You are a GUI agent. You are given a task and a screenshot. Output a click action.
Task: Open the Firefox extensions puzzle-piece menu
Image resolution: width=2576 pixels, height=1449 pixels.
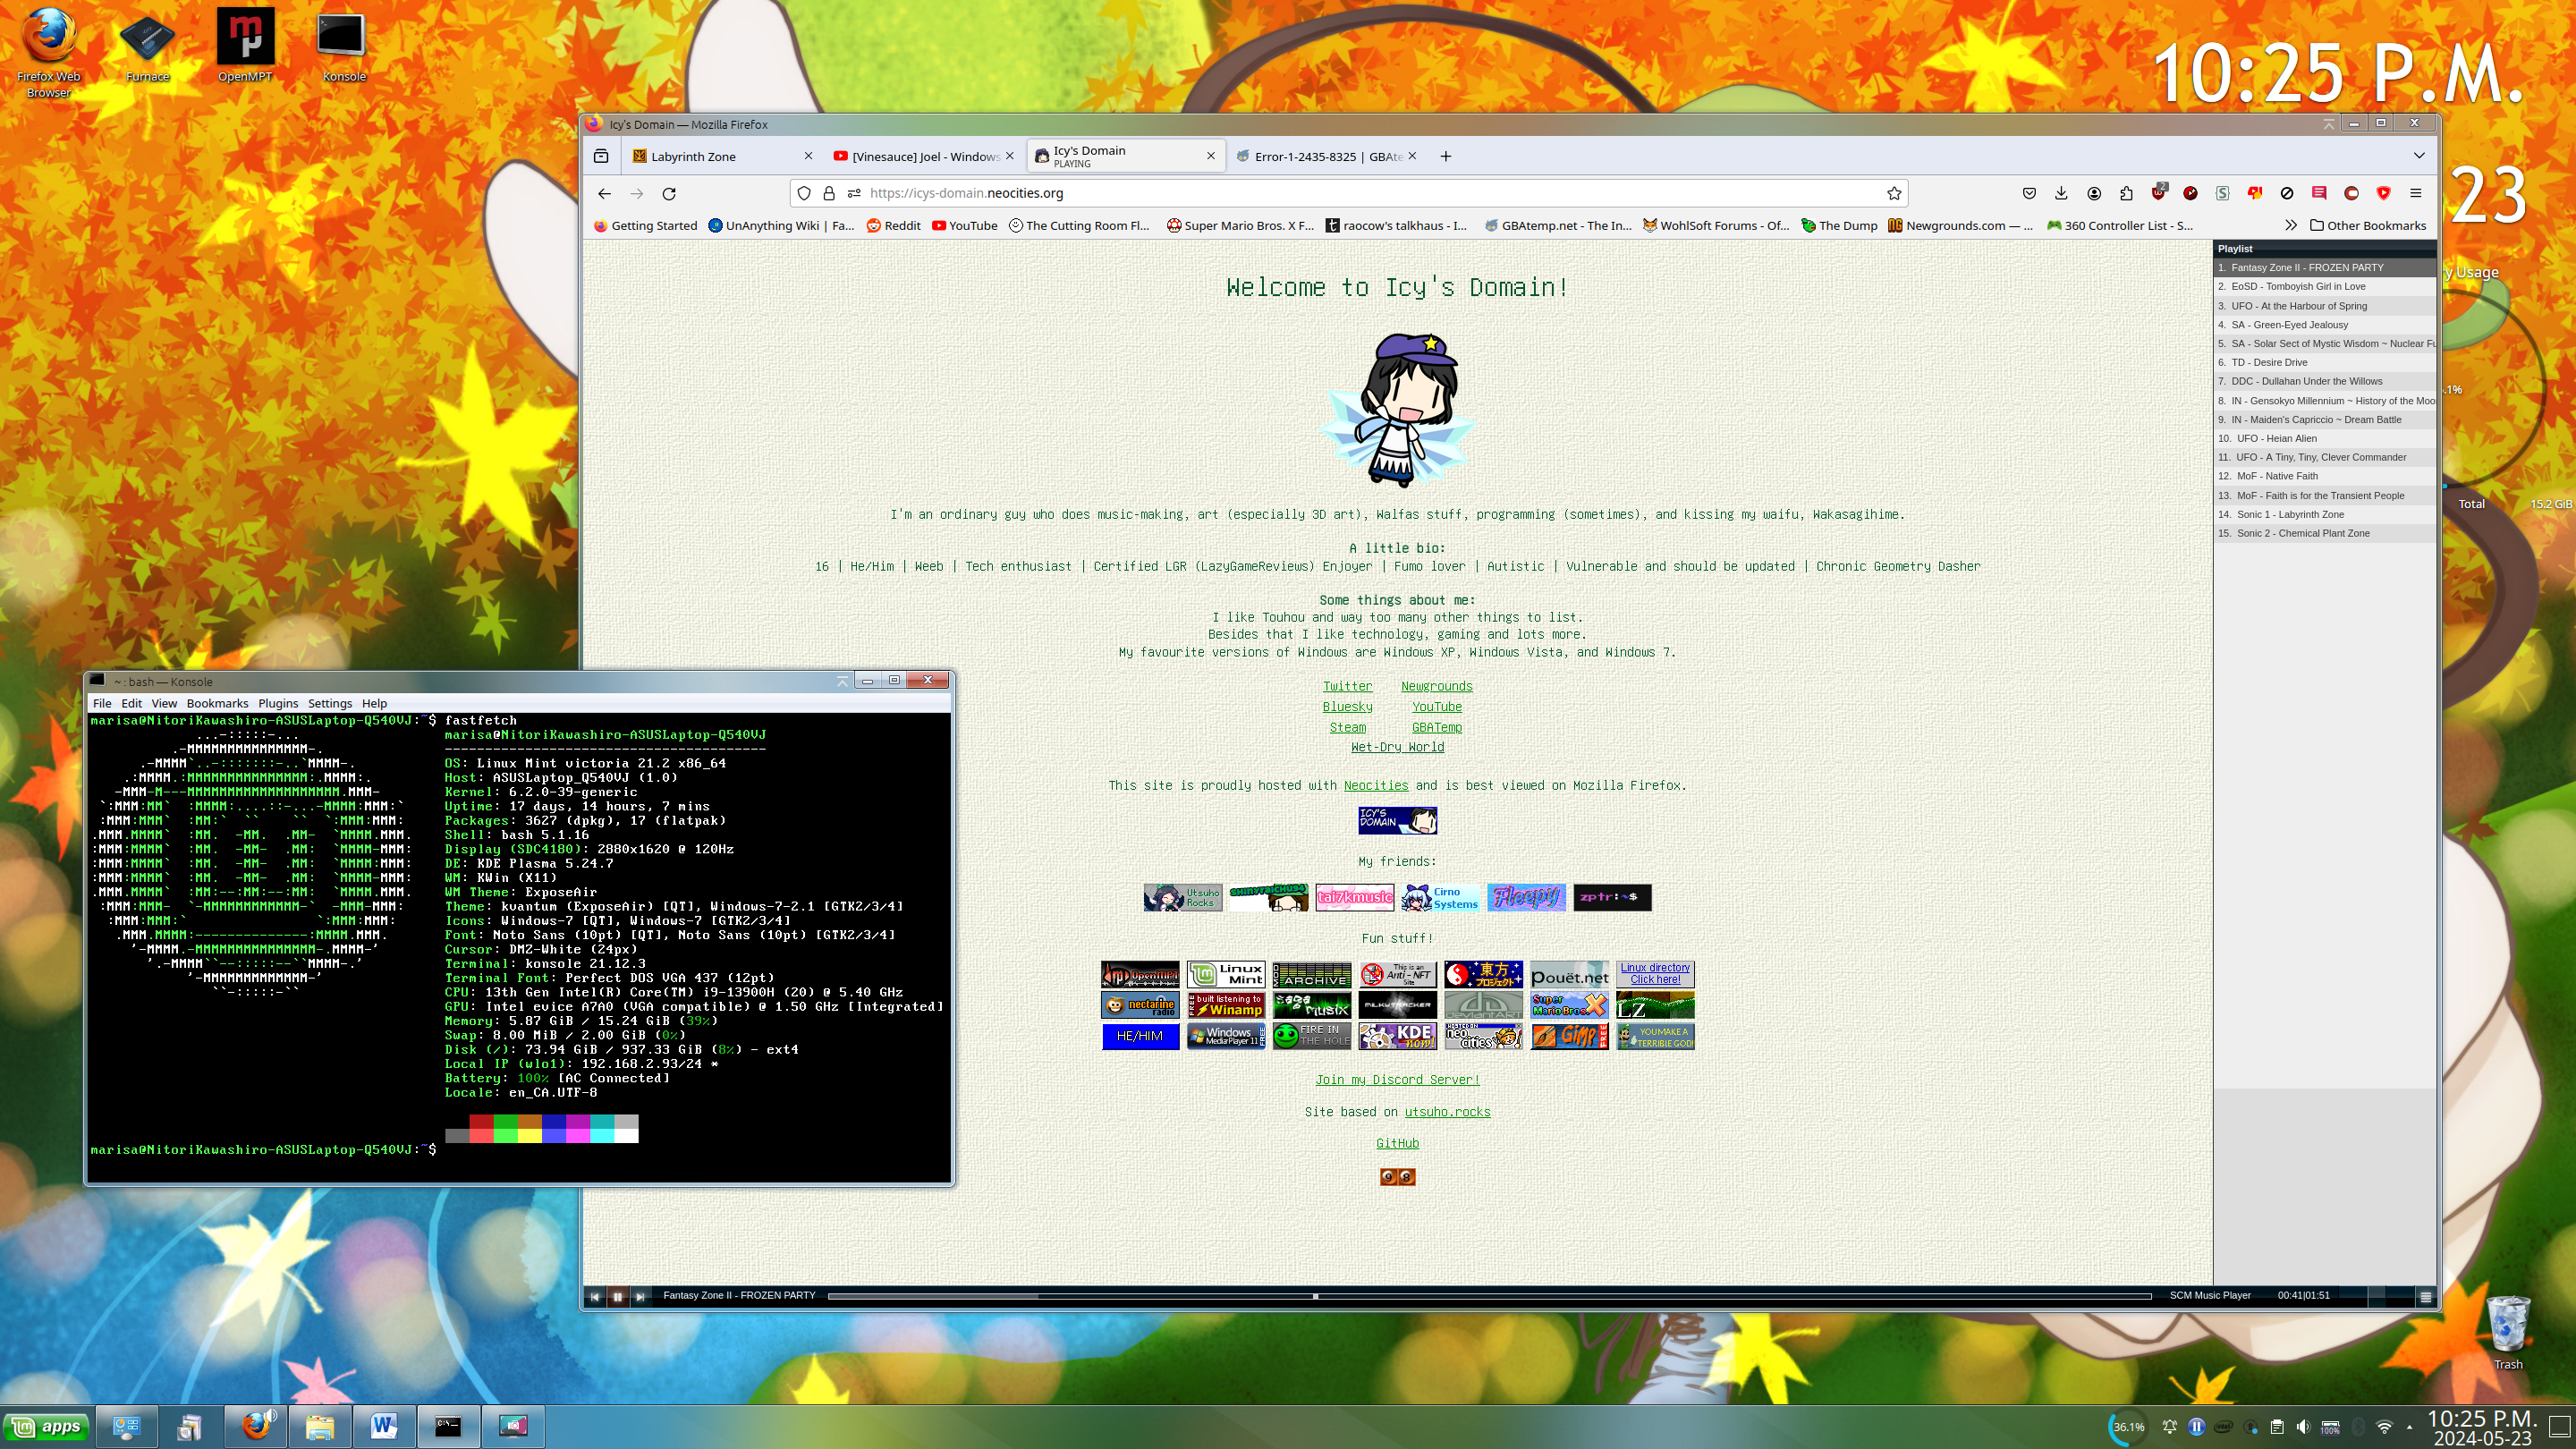click(x=2126, y=193)
